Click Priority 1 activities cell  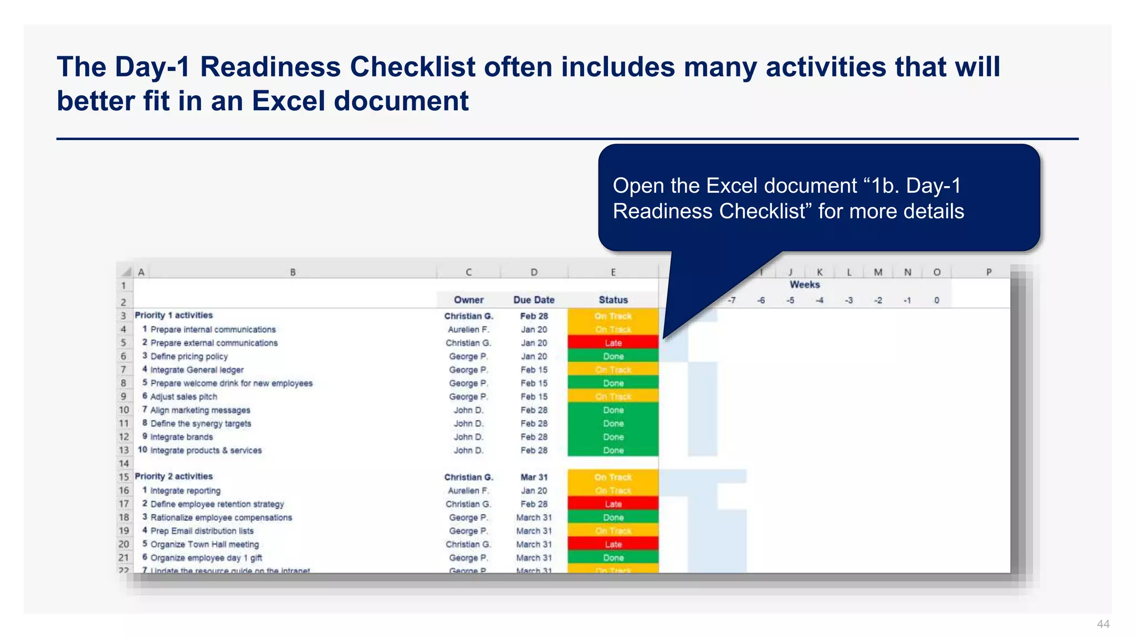pos(174,315)
